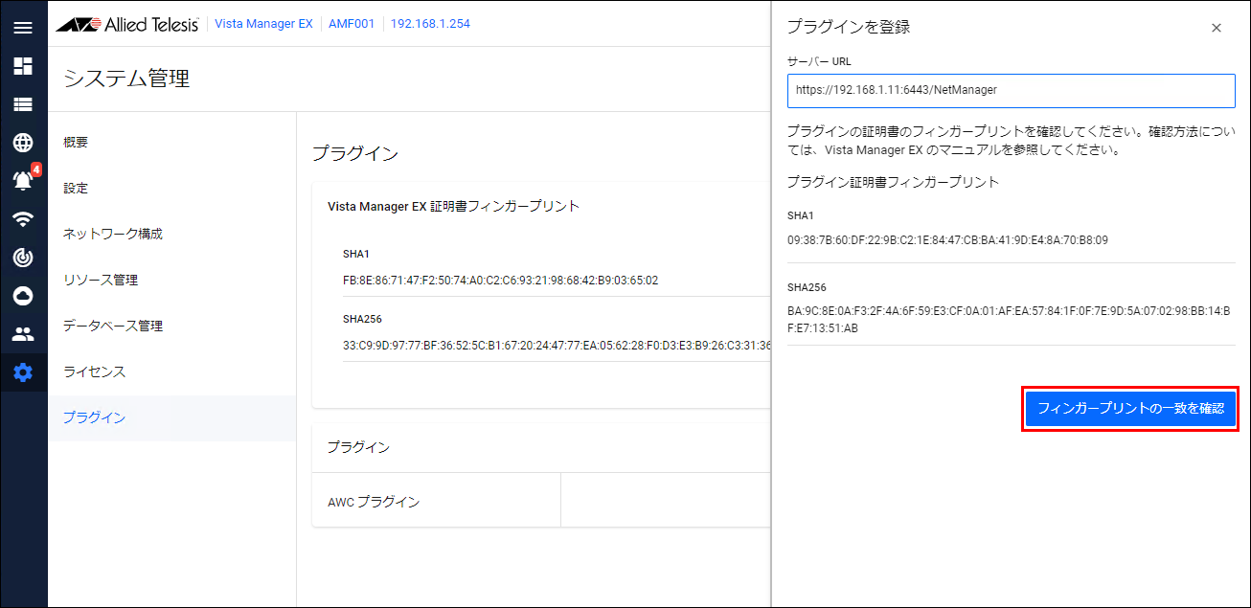Open the cloud icon in sidebar
Image resolution: width=1251 pixels, height=608 pixels.
[23, 296]
